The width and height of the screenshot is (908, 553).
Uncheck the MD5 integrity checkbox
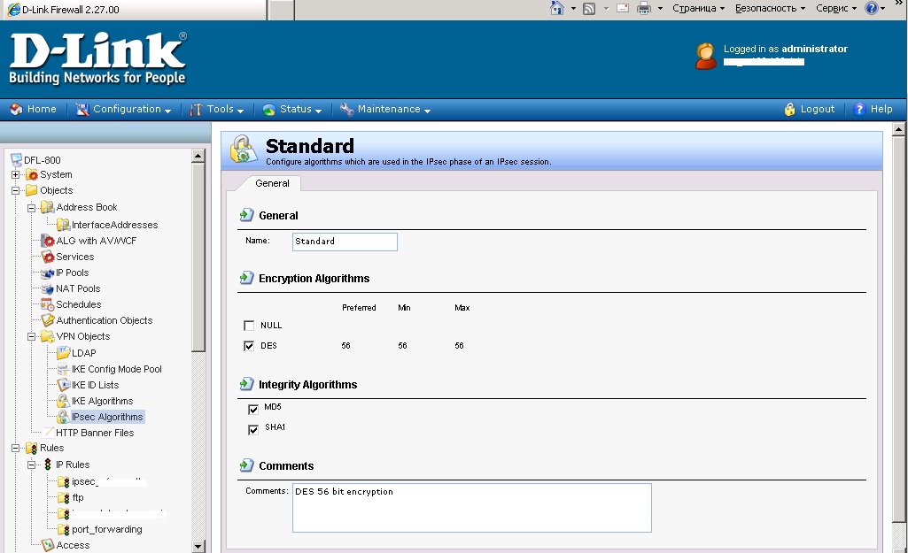(x=253, y=409)
